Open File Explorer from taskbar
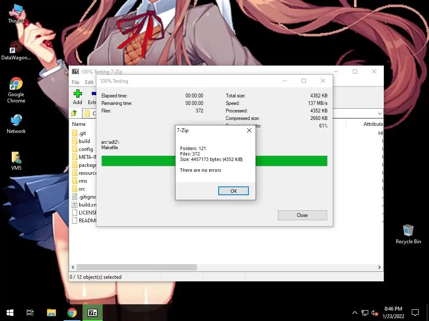The image size is (429, 321). coord(51,313)
